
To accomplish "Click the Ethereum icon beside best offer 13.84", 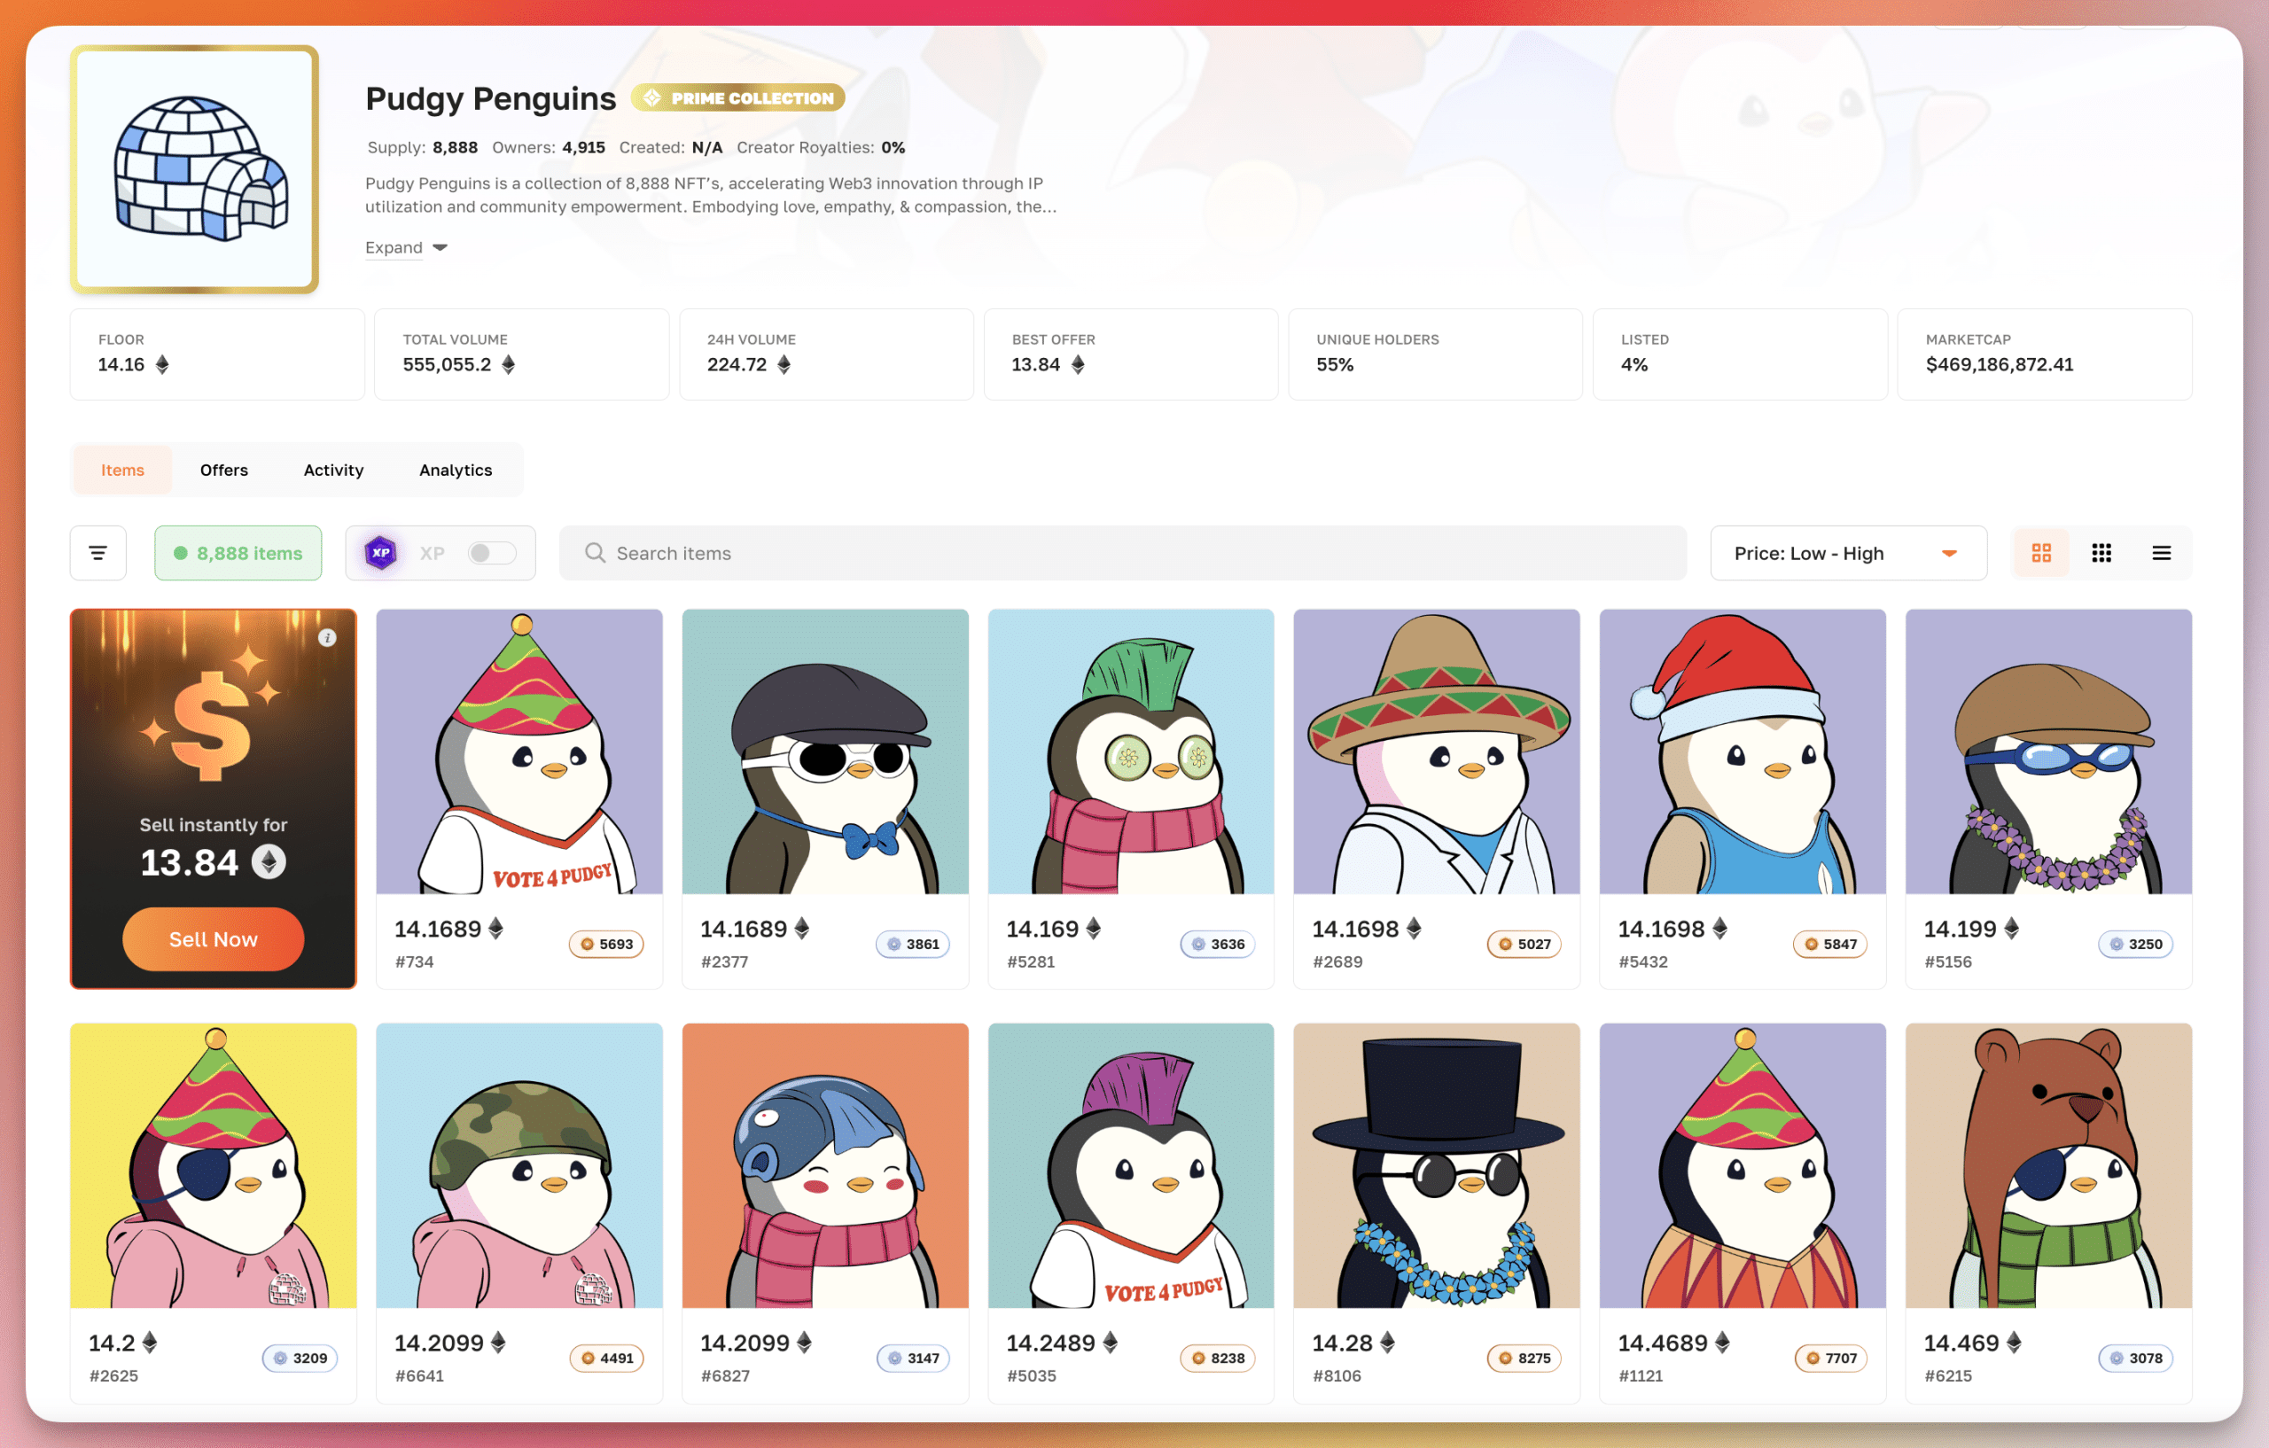I will pyautogui.click(x=1078, y=364).
